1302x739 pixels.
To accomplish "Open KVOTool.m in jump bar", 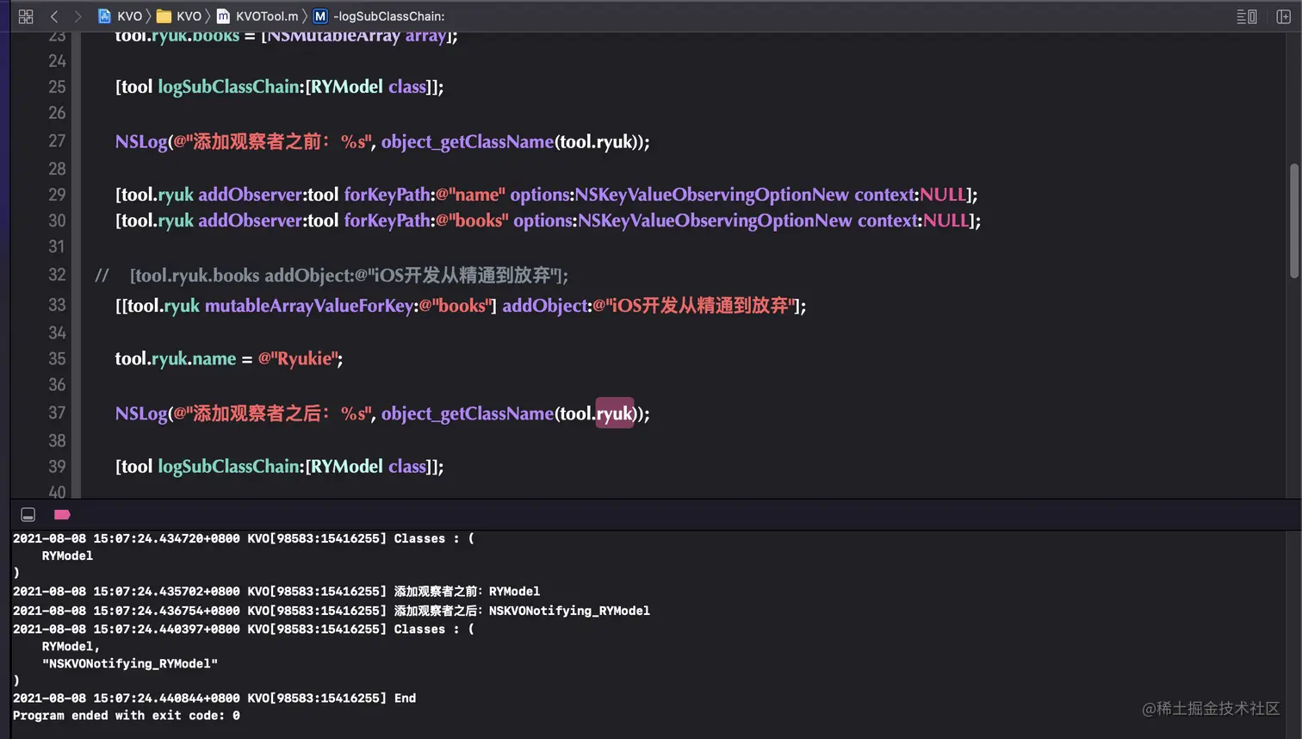I will tap(267, 16).
